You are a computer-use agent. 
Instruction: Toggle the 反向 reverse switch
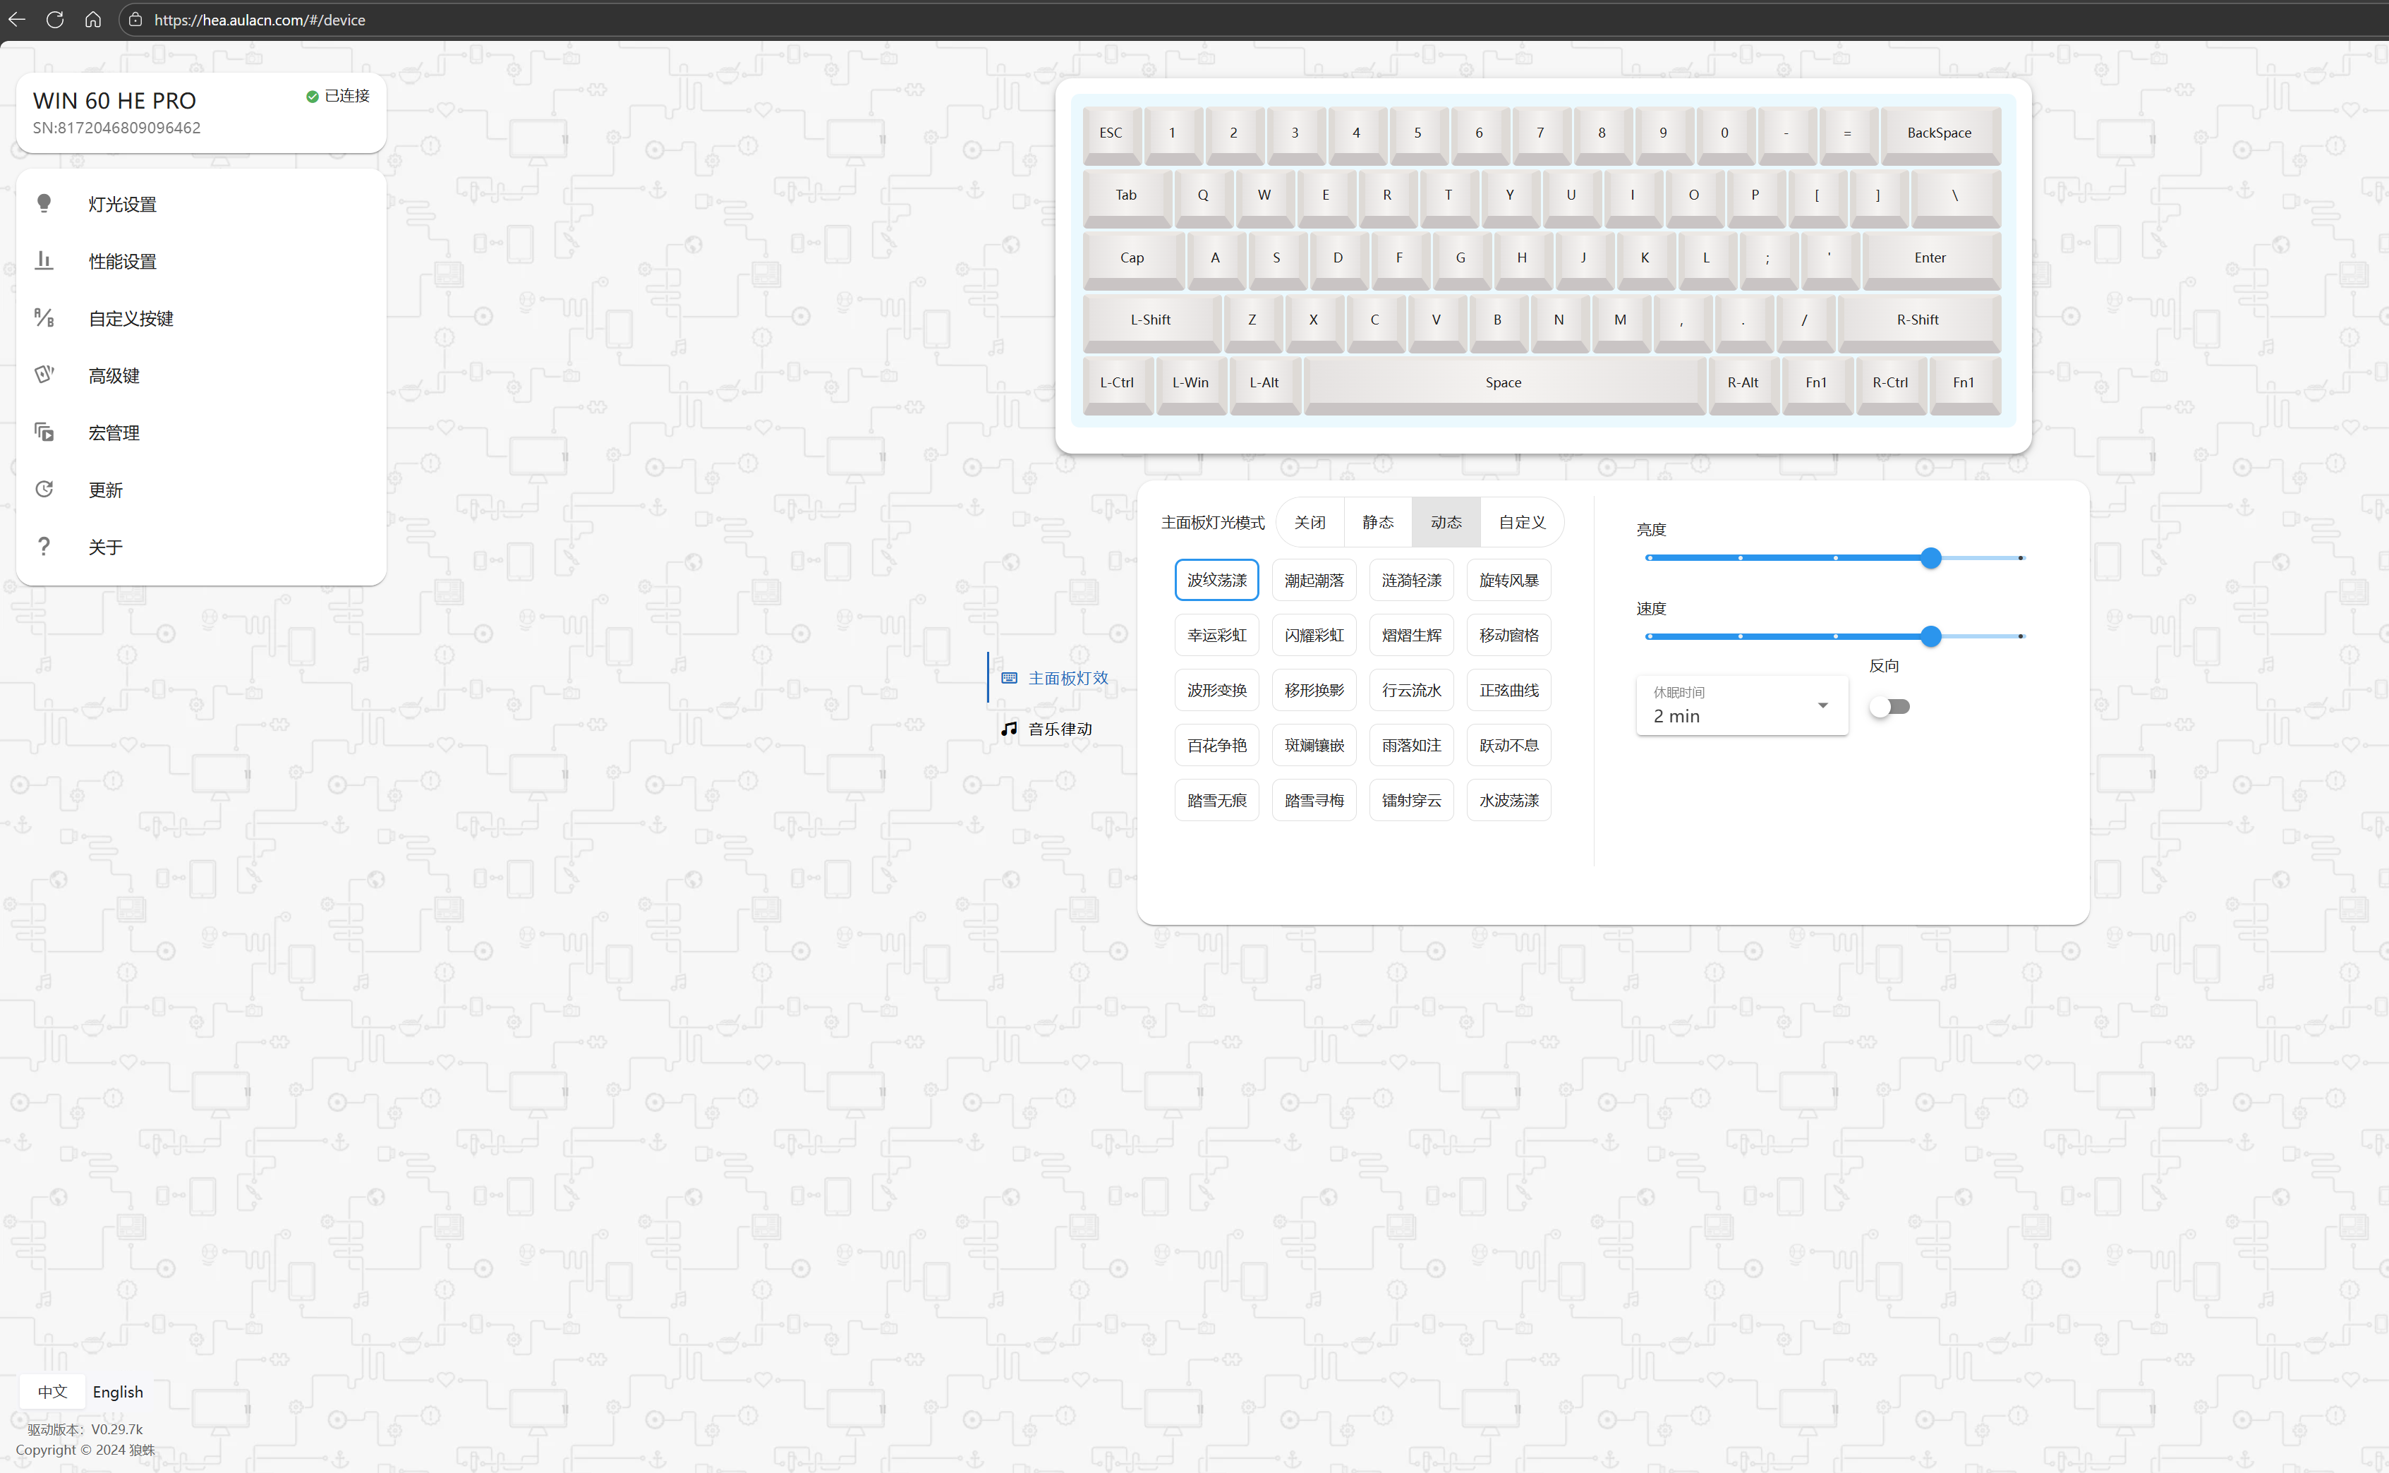1889,706
